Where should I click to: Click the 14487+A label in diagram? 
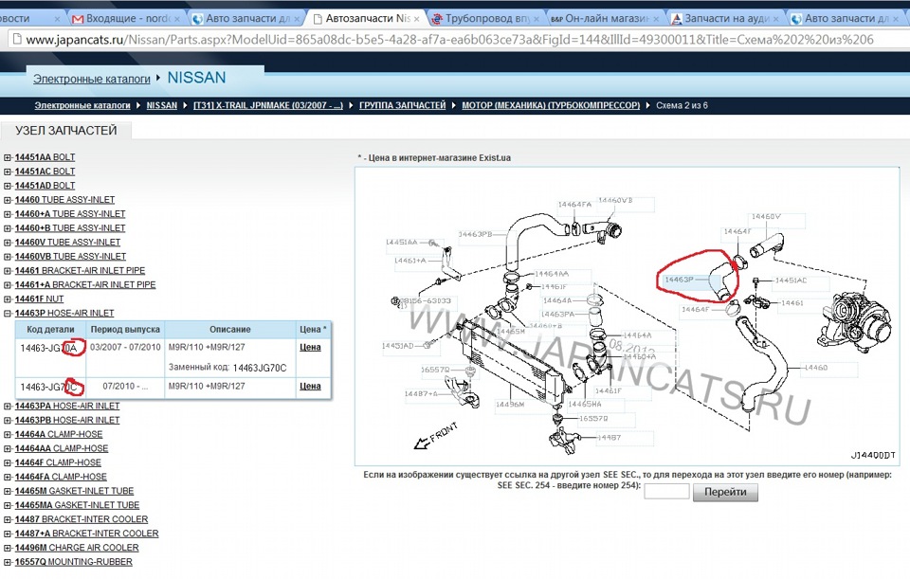(x=421, y=394)
